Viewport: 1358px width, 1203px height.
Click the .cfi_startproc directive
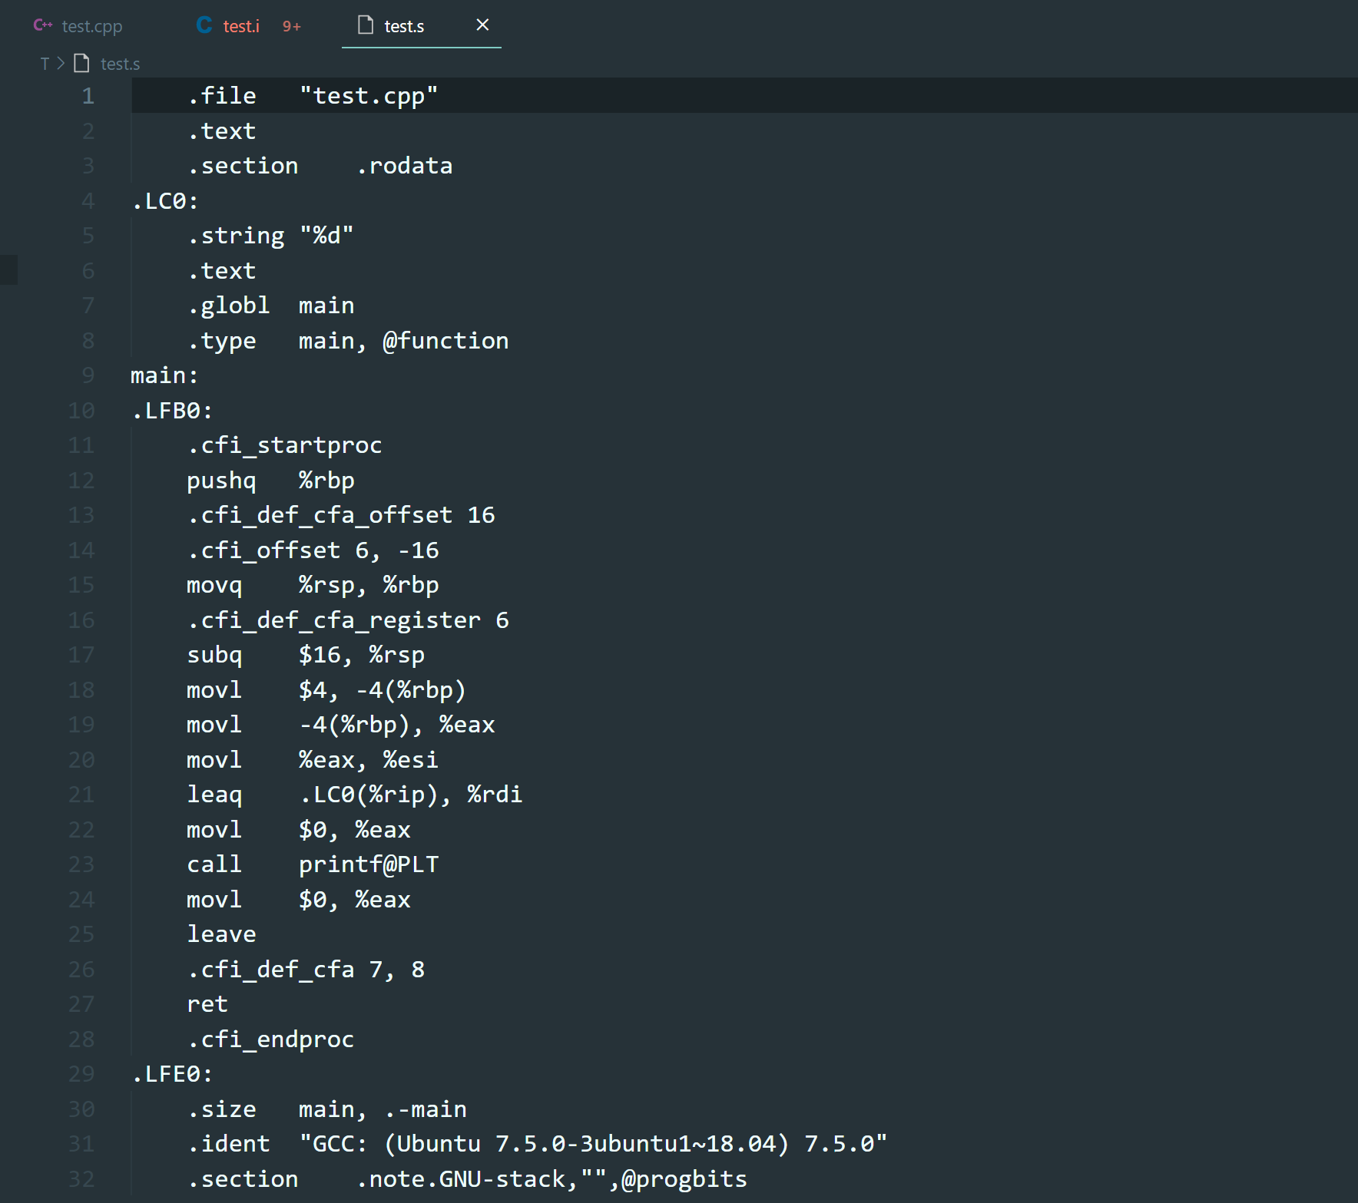click(x=284, y=445)
